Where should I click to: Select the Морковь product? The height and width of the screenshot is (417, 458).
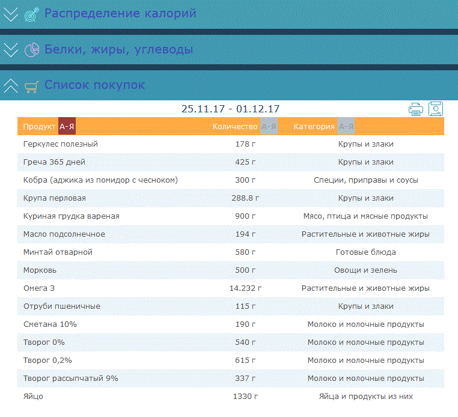coord(40,270)
